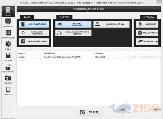Viewport: 163px width, 119px height.
Task: Expand the Realtek SoundCard dropdown
Action: [x=68, y=57]
